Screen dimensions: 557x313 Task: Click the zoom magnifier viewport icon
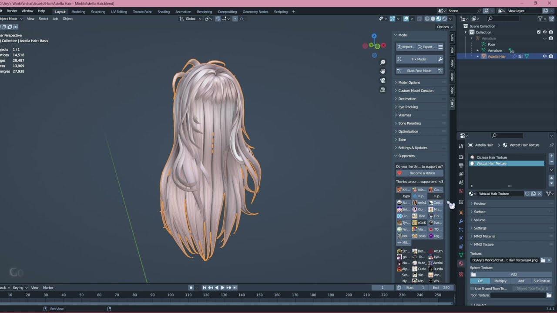tap(383, 62)
